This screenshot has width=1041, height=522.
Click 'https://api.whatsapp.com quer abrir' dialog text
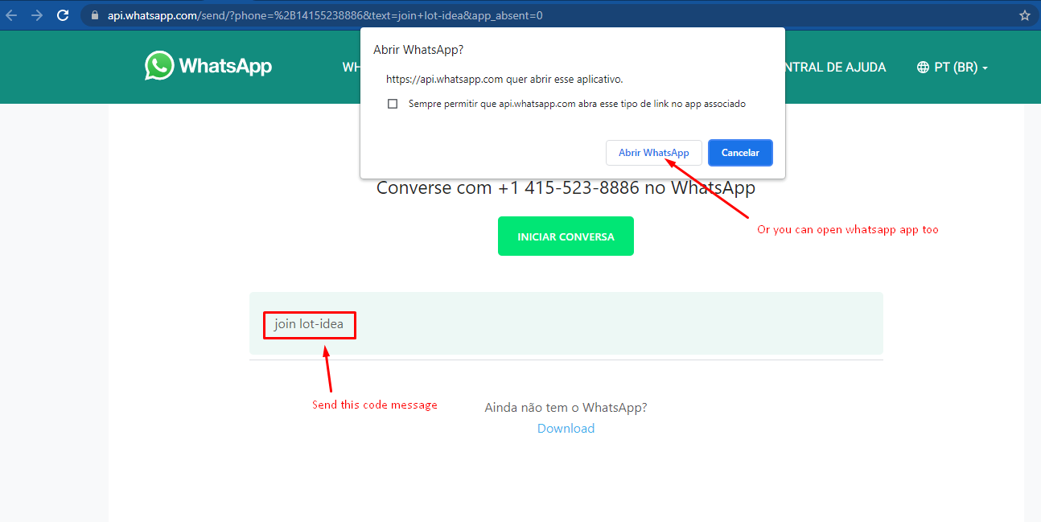(504, 80)
